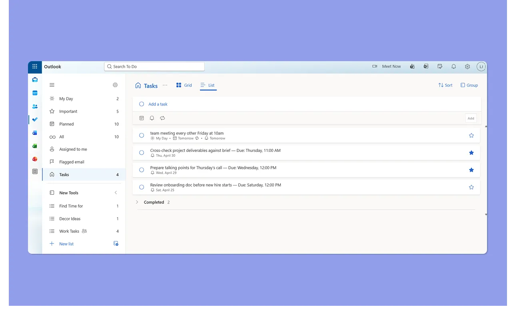Click the due date calendar icon under Add a task

(142, 118)
